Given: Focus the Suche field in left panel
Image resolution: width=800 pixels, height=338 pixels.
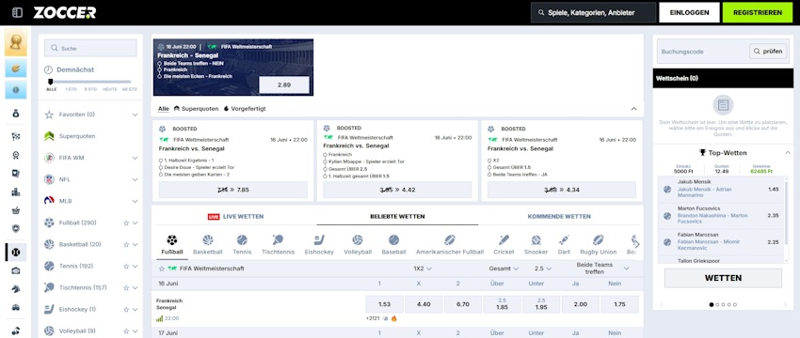Looking at the screenshot, I should (x=90, y=49).
